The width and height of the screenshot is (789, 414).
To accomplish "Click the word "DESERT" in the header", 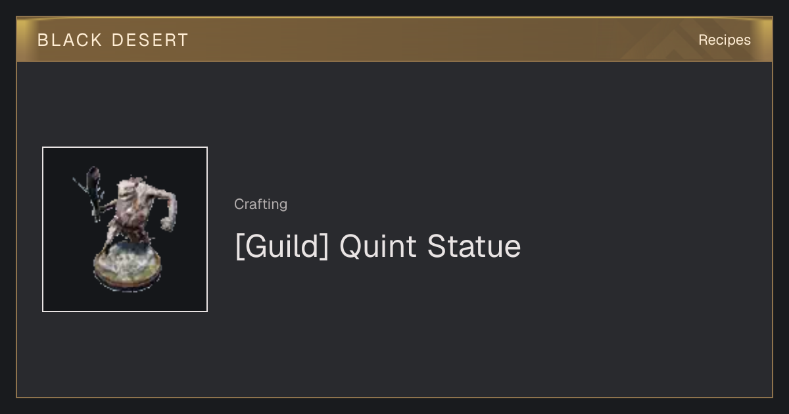I will coord(150,40).
